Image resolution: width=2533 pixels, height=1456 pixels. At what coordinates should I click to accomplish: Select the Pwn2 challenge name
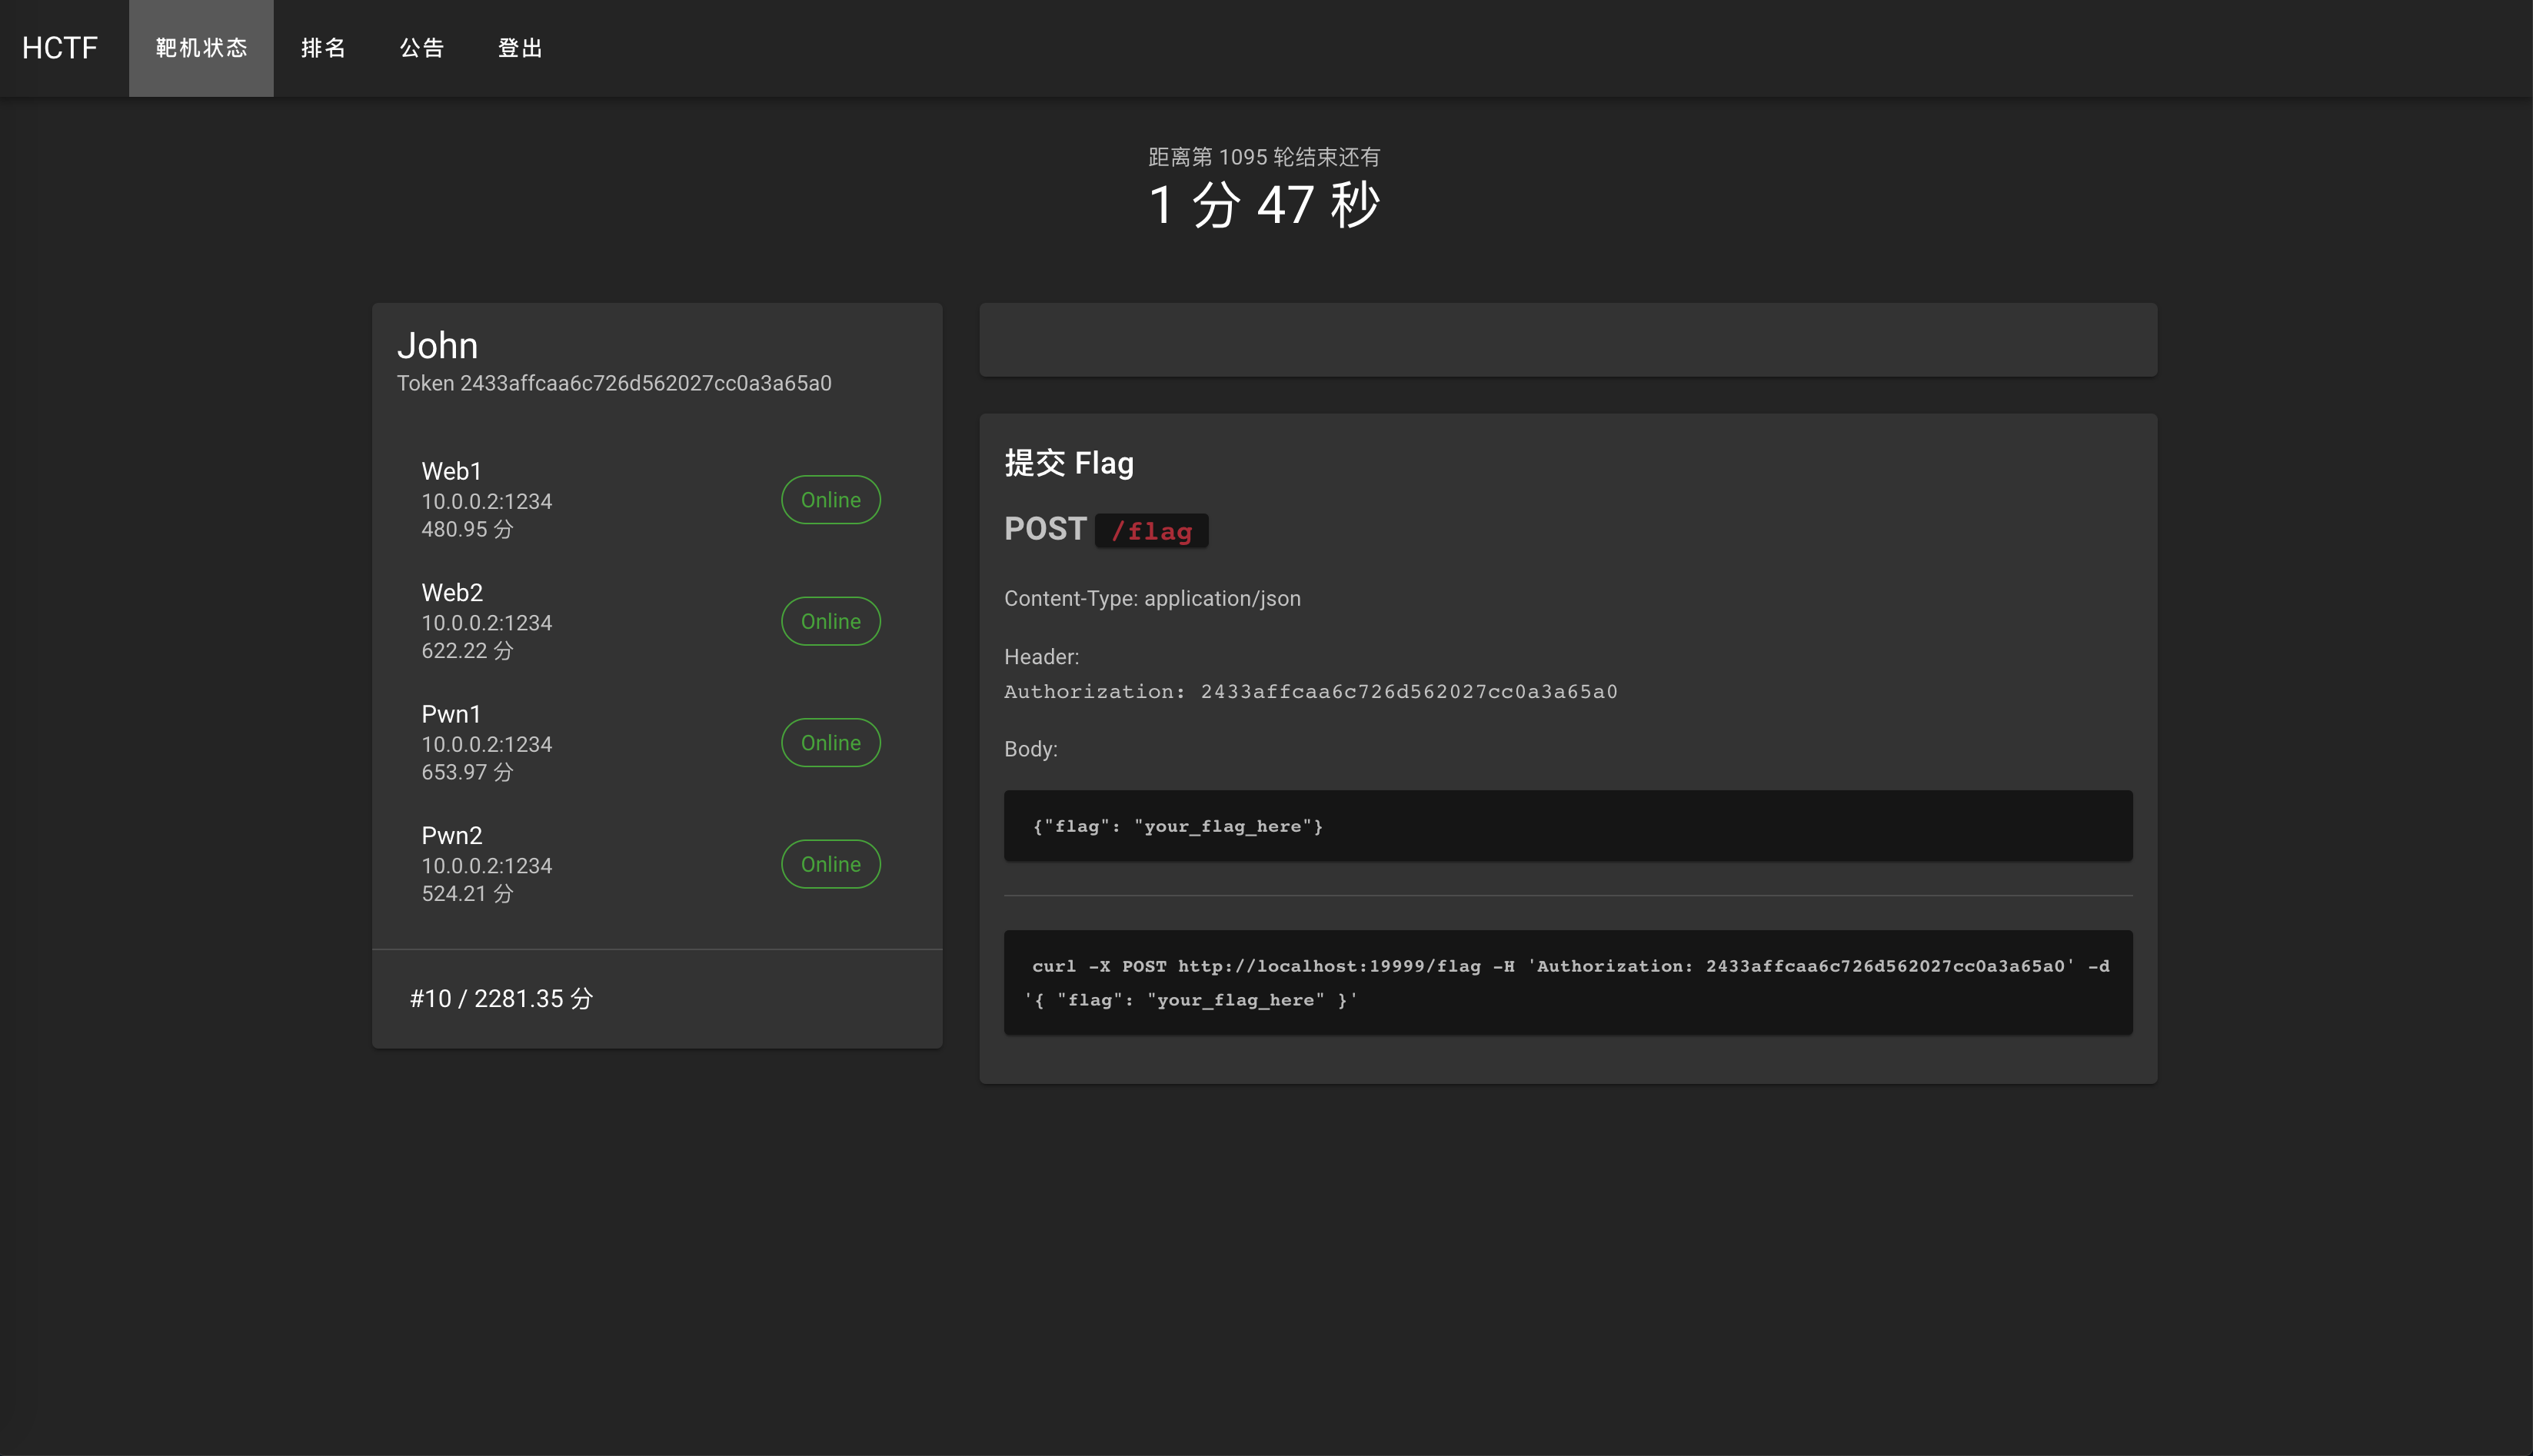coord(452,835)
